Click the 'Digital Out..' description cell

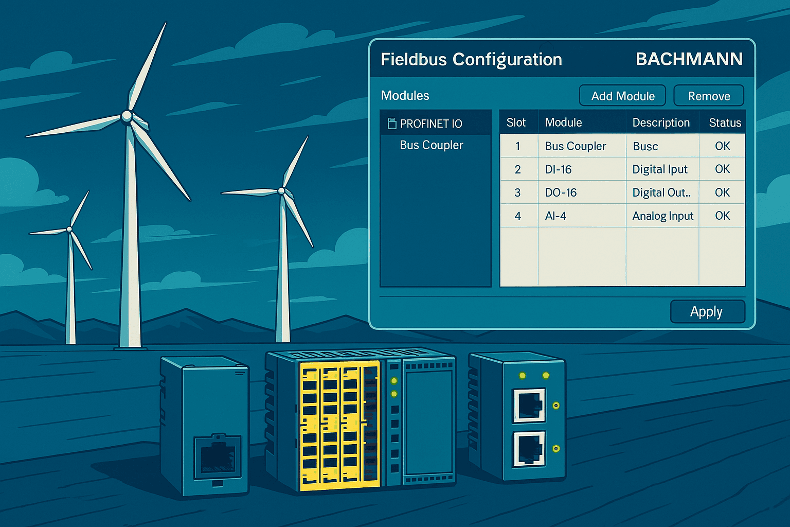pos(662,192)
